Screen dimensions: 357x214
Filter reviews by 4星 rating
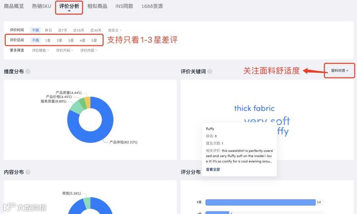point(82,40)
